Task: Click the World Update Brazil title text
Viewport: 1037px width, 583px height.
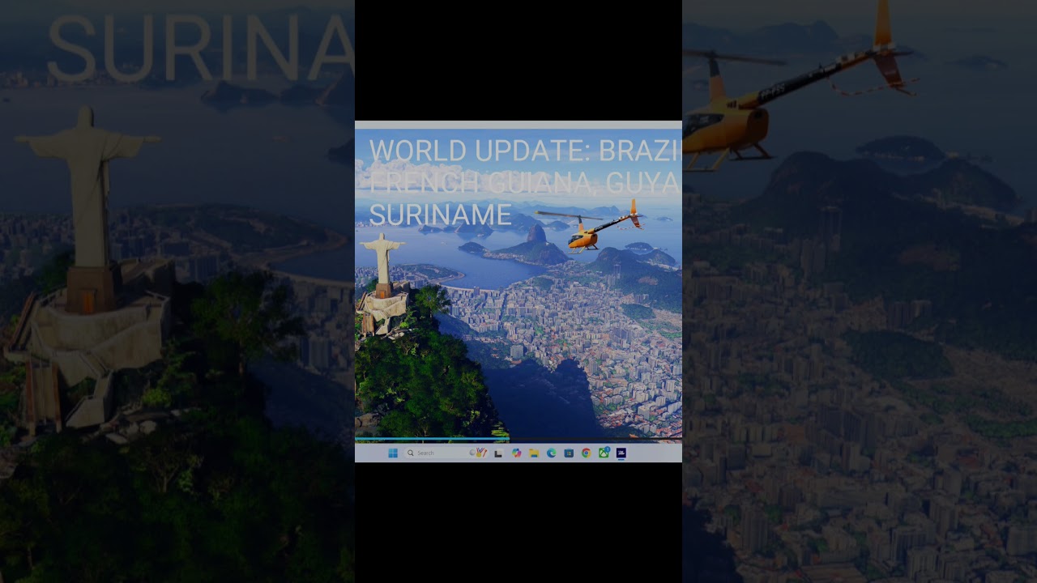Action: click(x=523, y=183)
